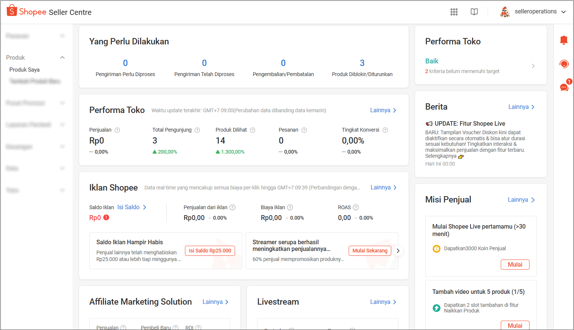Click Mulai for the Tambah video mission
The image size is (574, 330).
[515, 325]
